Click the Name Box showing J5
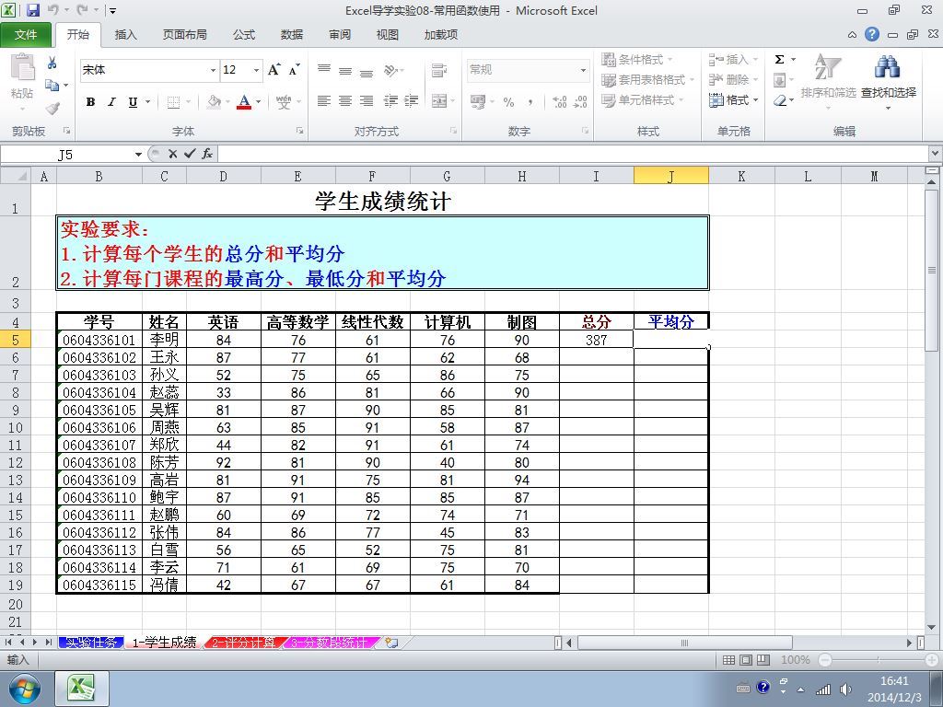943x707 pixels. point(66,155)
